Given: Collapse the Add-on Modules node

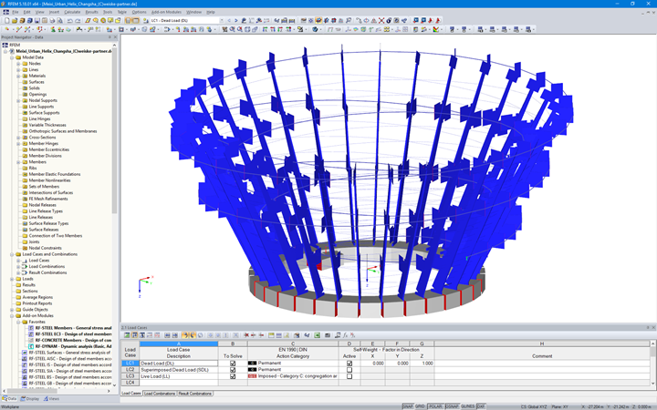Looking at the screenshot, I should point(12,315).
